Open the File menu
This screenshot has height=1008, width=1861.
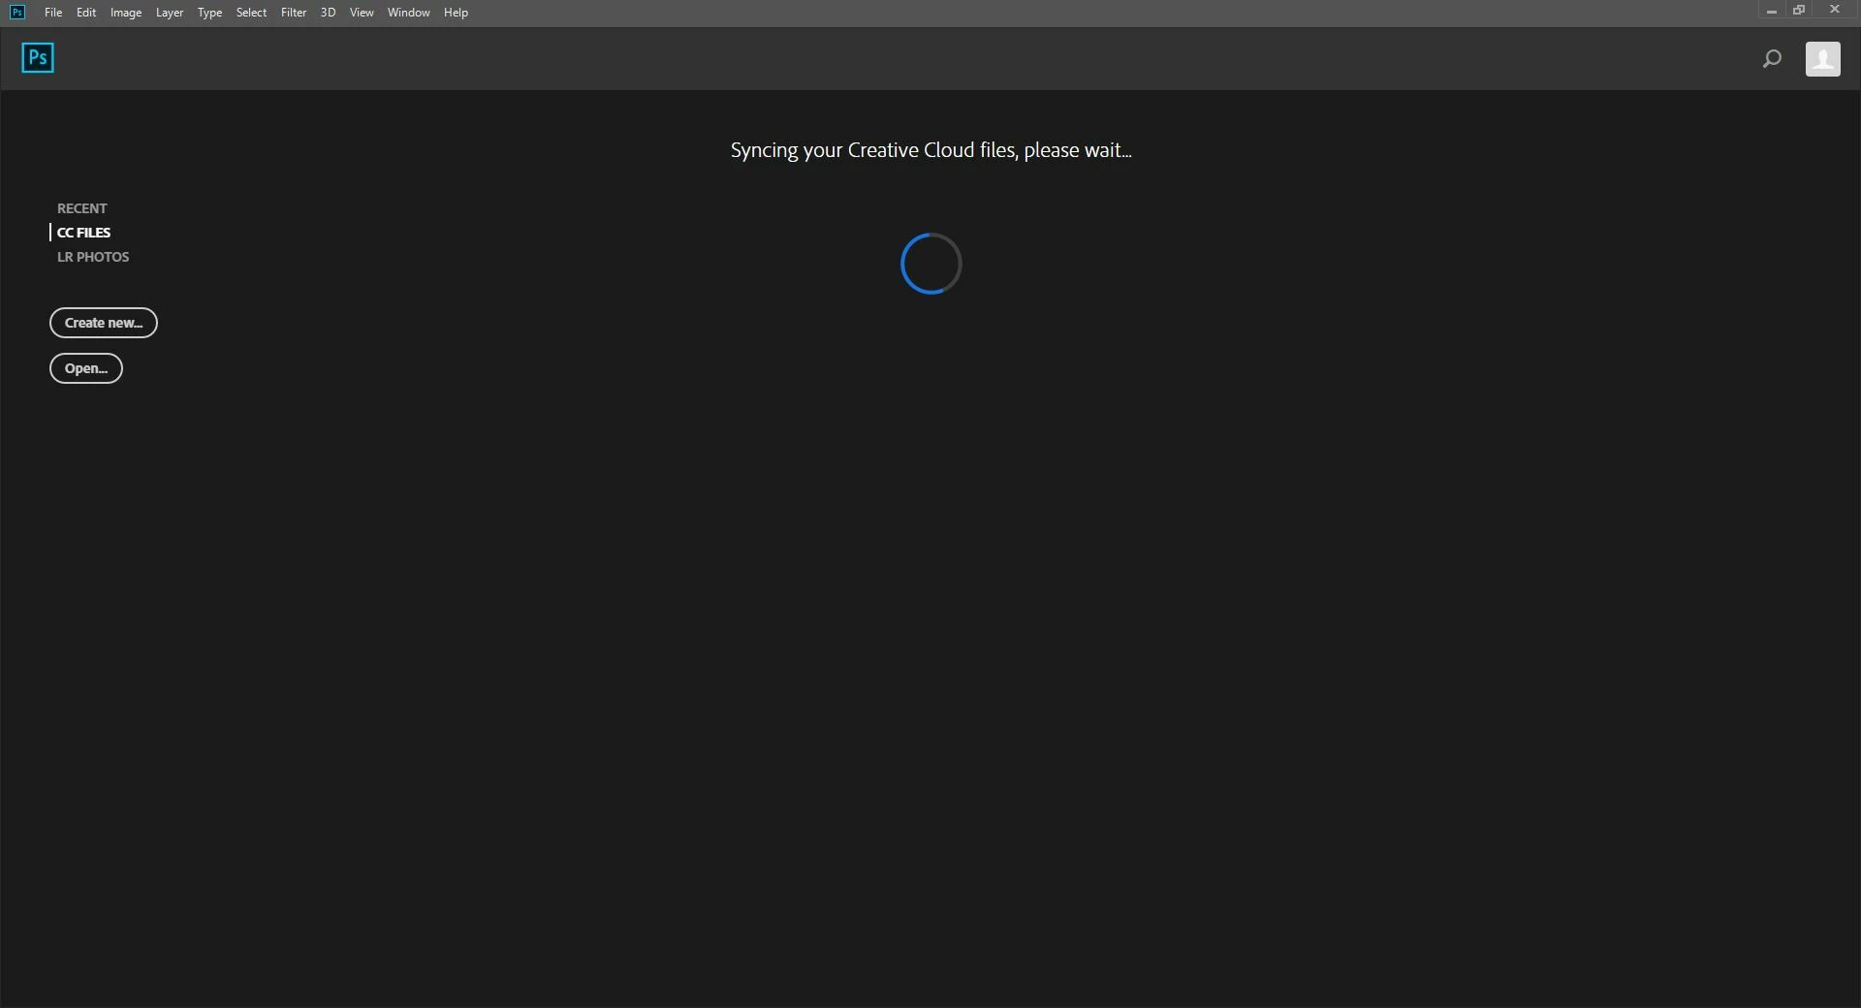(53, 13)
